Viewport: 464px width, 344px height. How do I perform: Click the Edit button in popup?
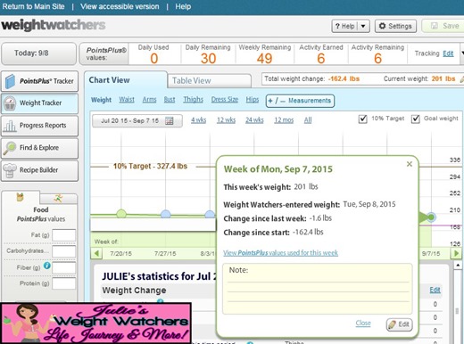(x=400, y=324)
